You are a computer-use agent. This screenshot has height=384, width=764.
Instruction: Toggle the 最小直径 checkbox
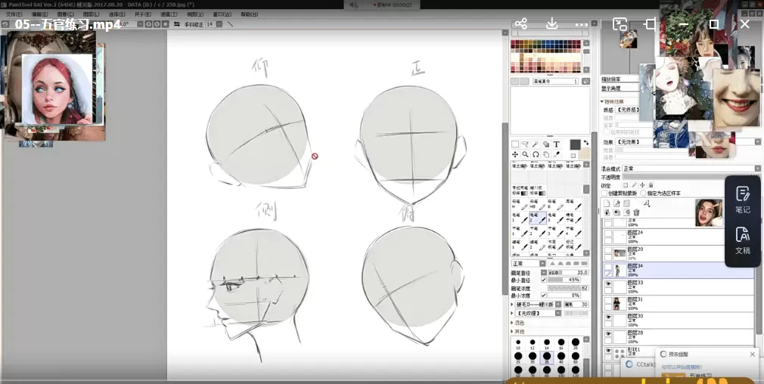coord(543,280)
